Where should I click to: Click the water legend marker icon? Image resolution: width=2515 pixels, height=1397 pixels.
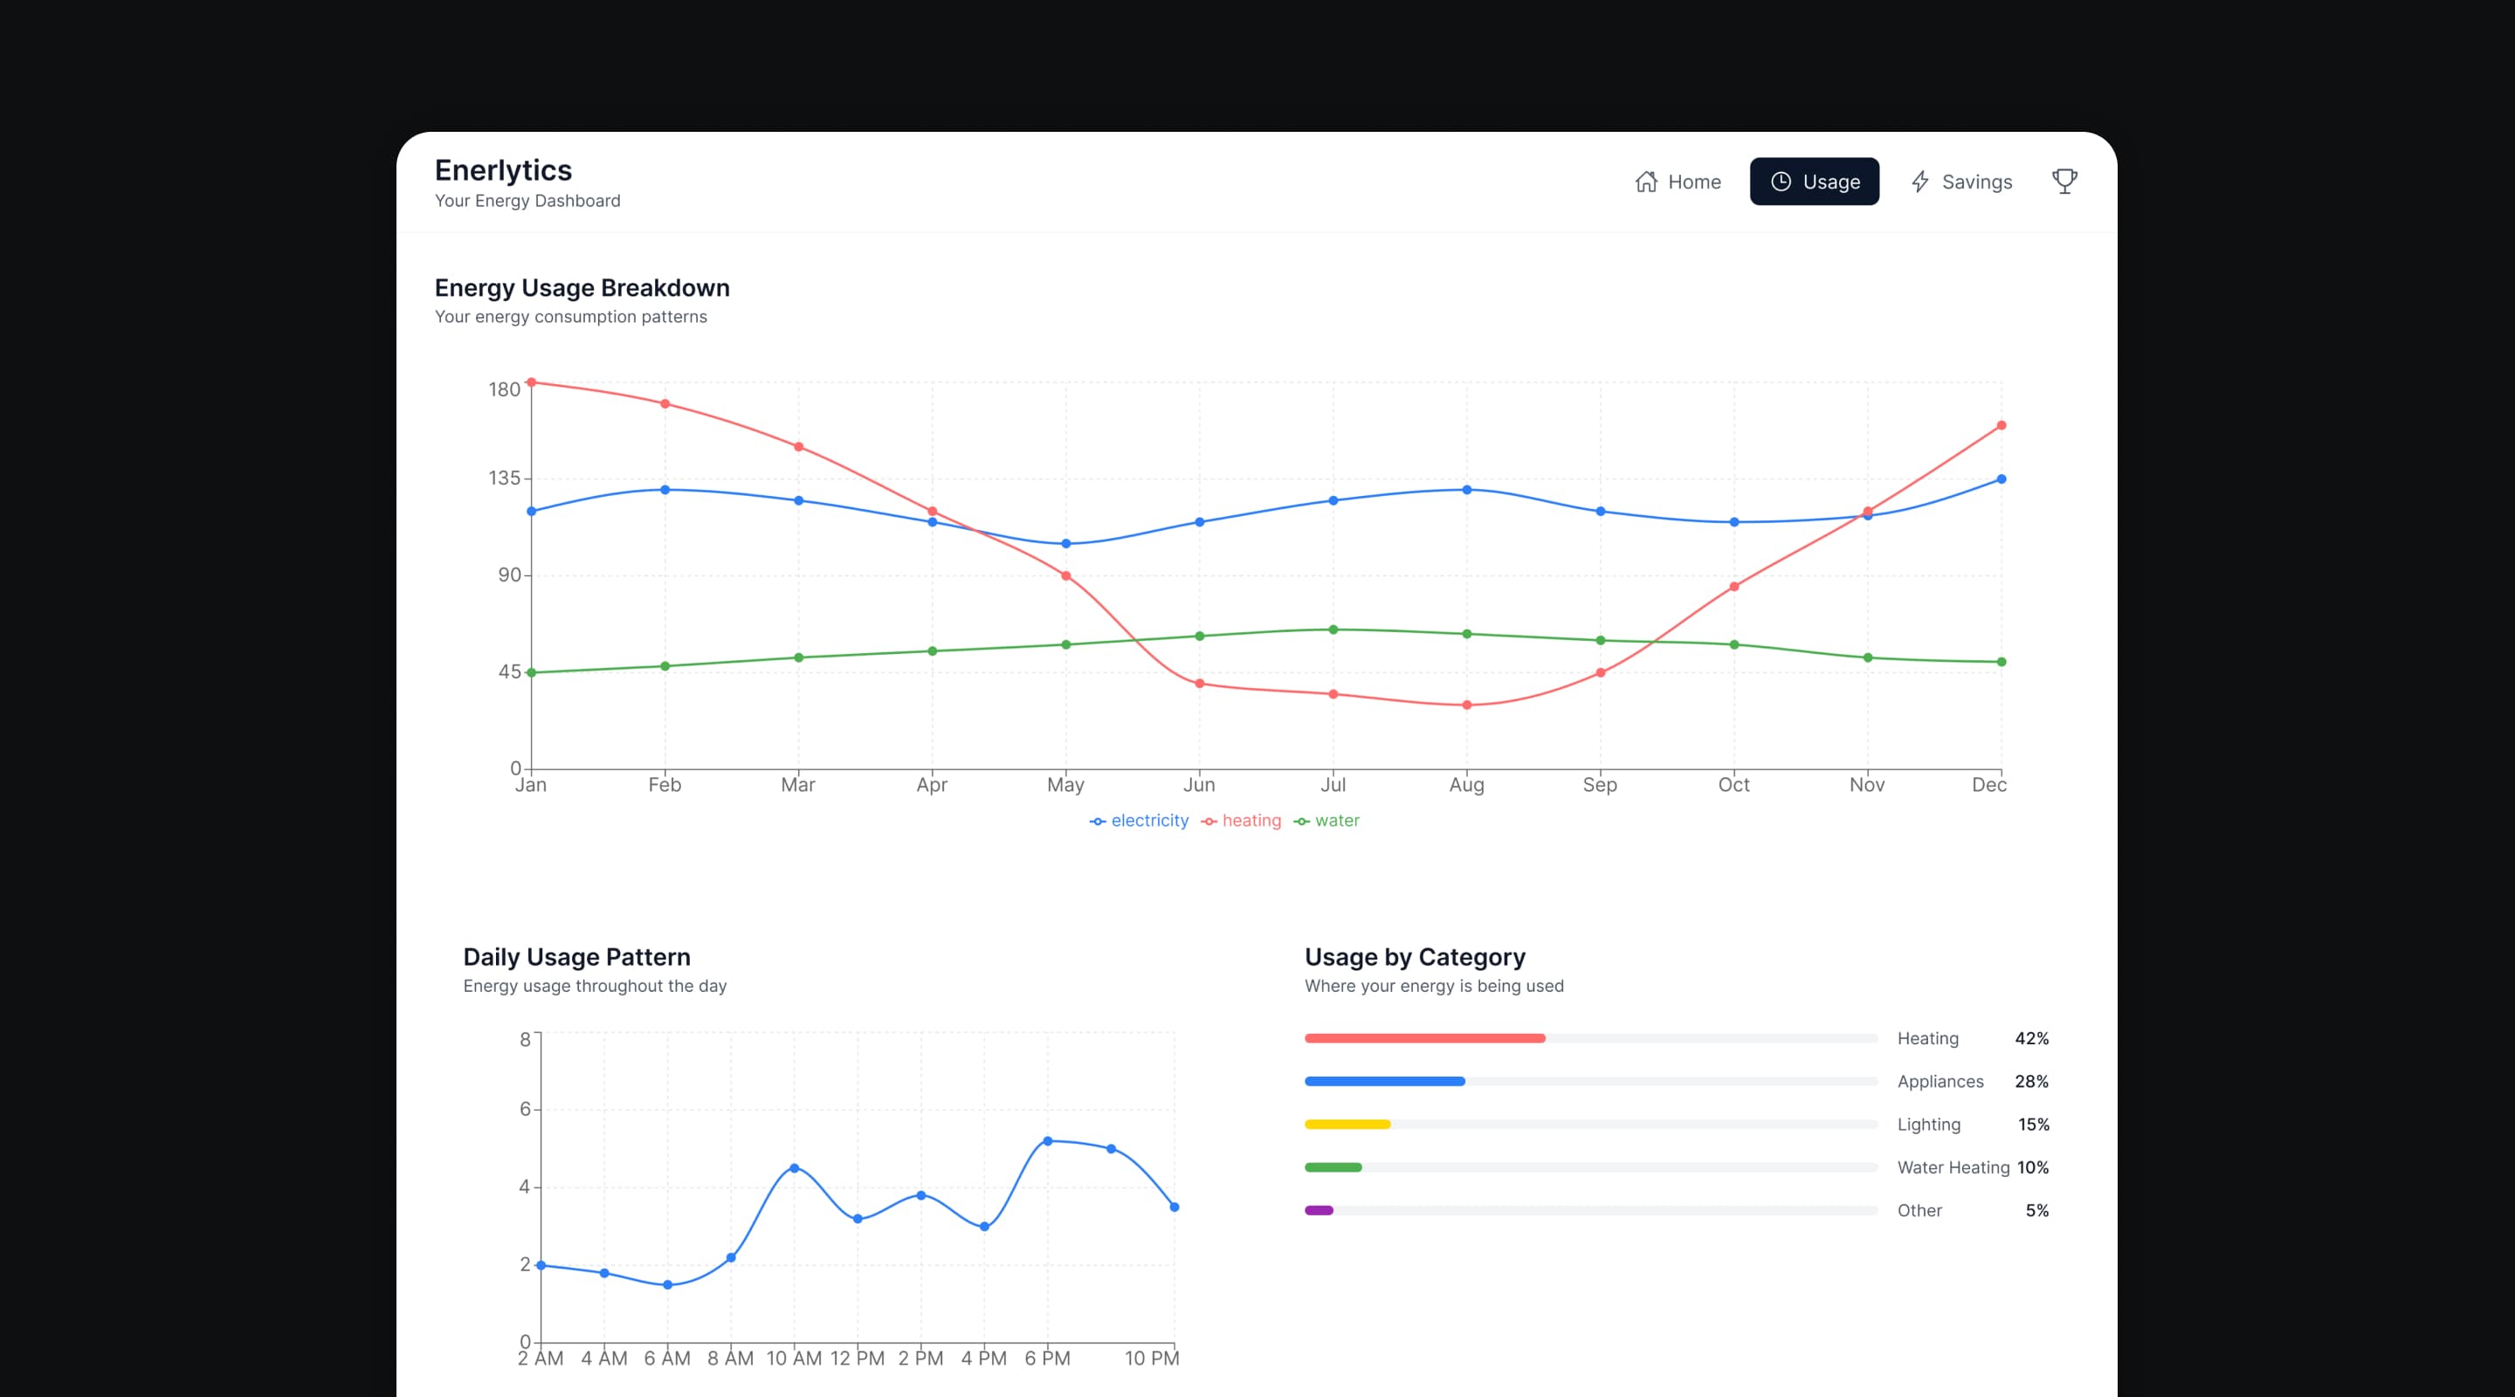(x=1301, y=822)
